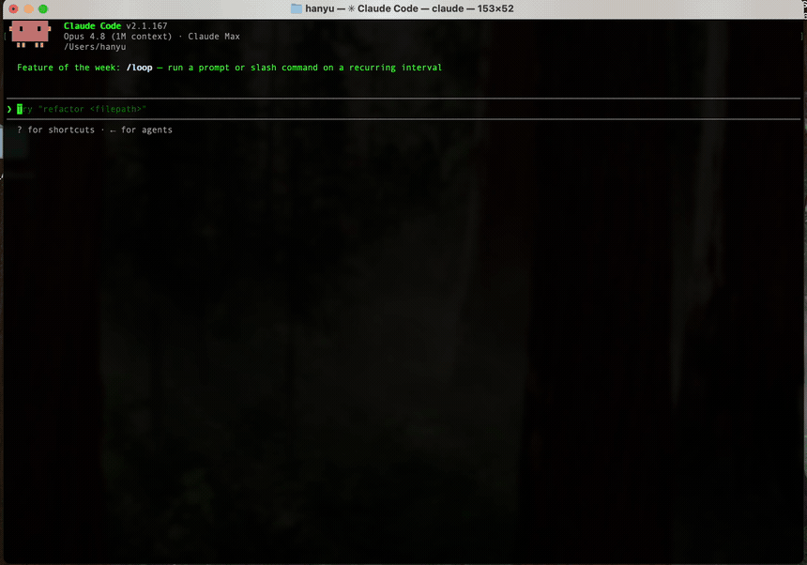Viewport: 807px width, 565px height.
Task: Click the '/loop' command text
Action: [140, 68]
